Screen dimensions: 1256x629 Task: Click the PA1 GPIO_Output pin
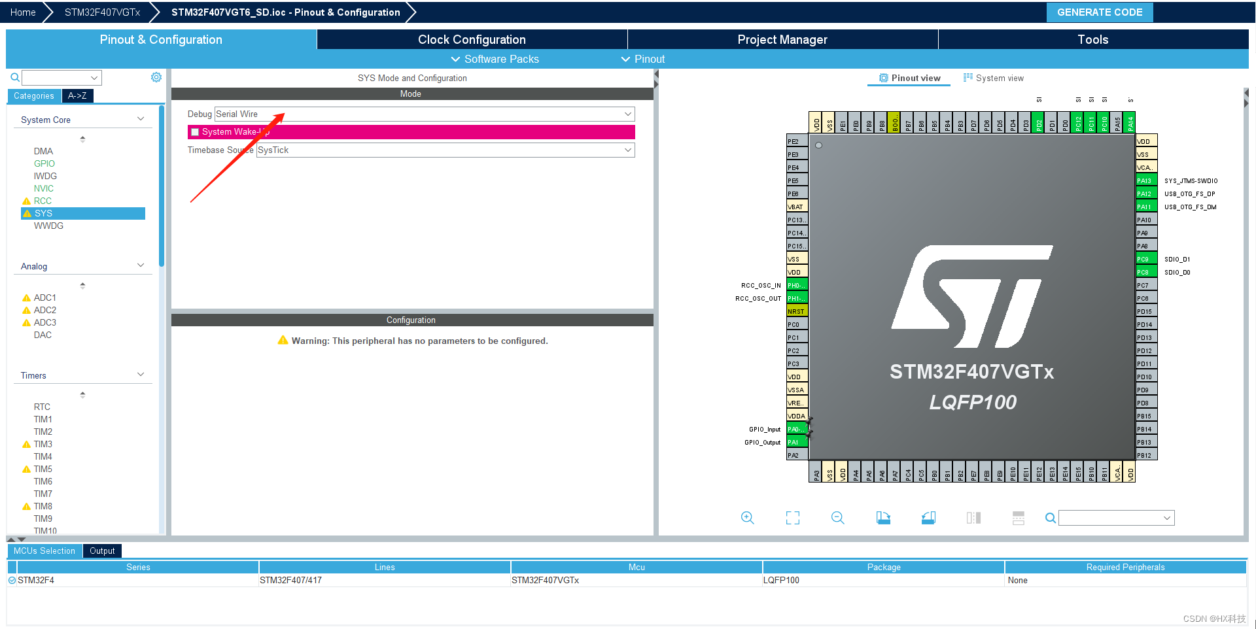pyautogui.click(x=797, y=442)
